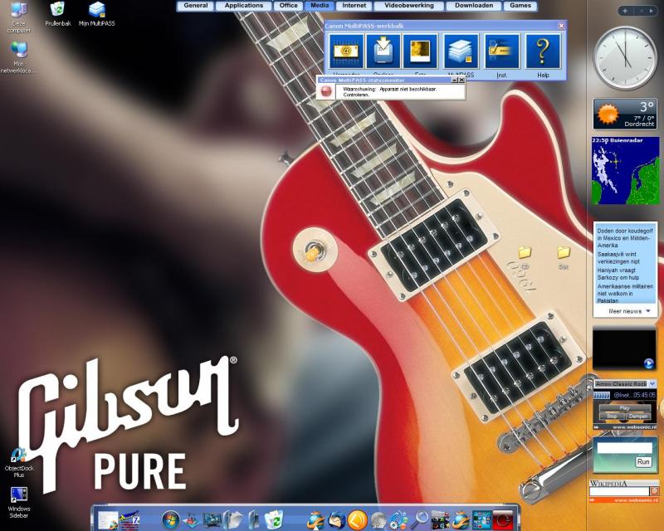Open Deze computer desktop icon
Viewport: 664px width, 531px height.
18,17
